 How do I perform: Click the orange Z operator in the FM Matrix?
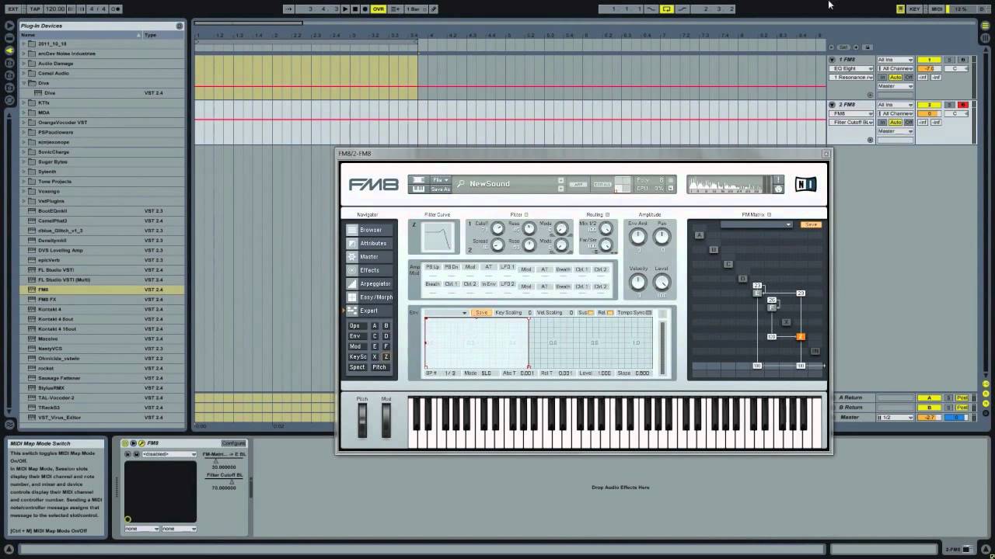click(x=800, y=337)
